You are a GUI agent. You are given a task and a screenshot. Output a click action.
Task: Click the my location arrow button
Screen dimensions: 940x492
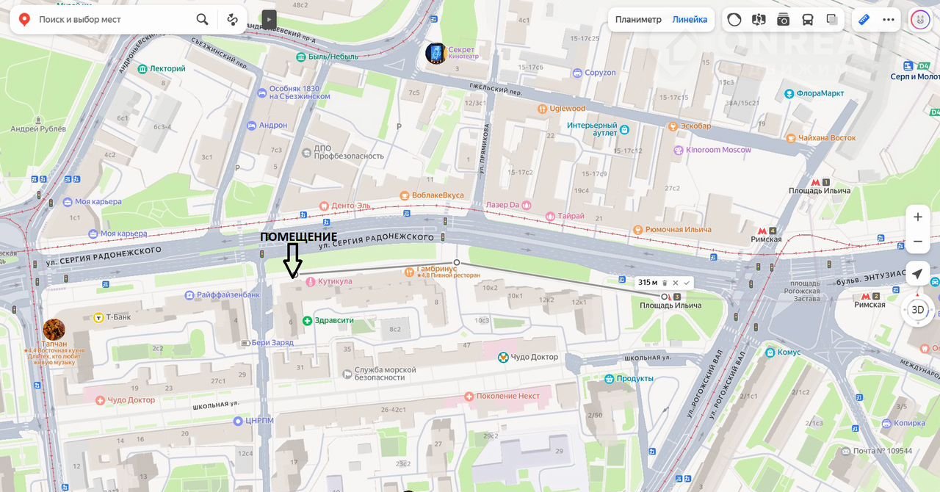(917, 274)
